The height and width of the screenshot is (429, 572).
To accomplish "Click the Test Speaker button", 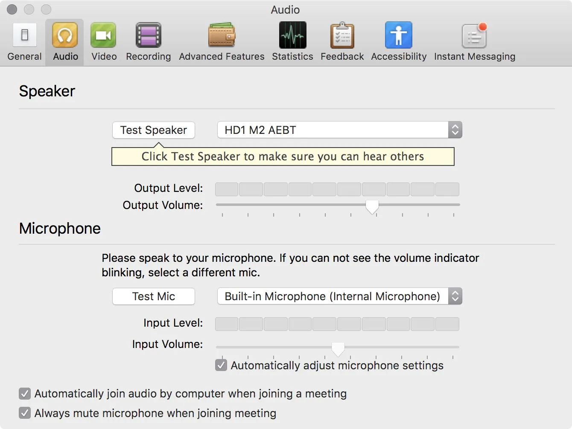I will tap(154, 130).
